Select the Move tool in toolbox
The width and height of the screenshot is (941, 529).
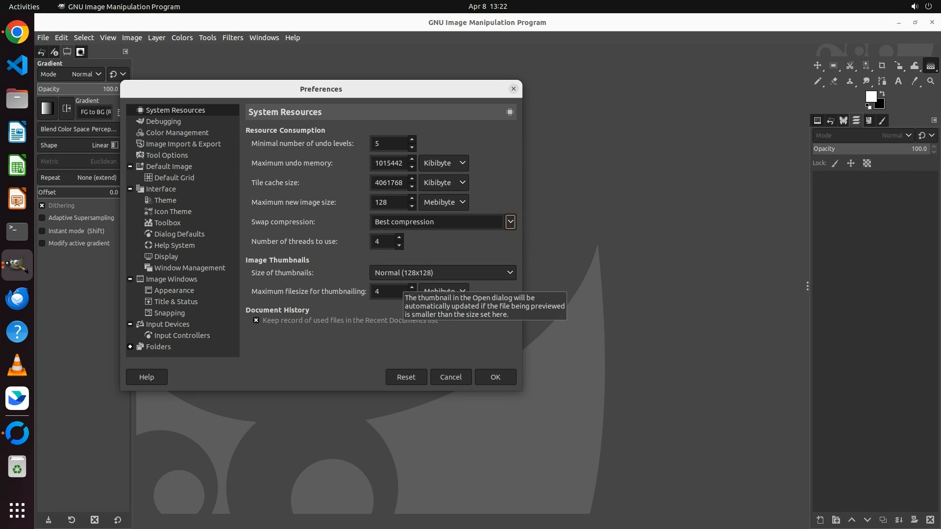point(817,66)
